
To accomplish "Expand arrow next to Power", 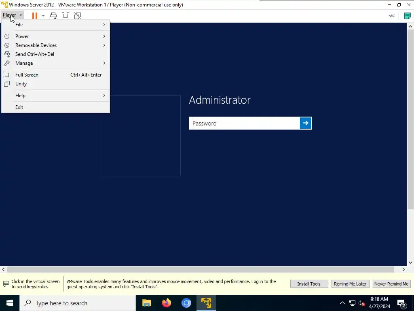I will [x=104, y=36].
